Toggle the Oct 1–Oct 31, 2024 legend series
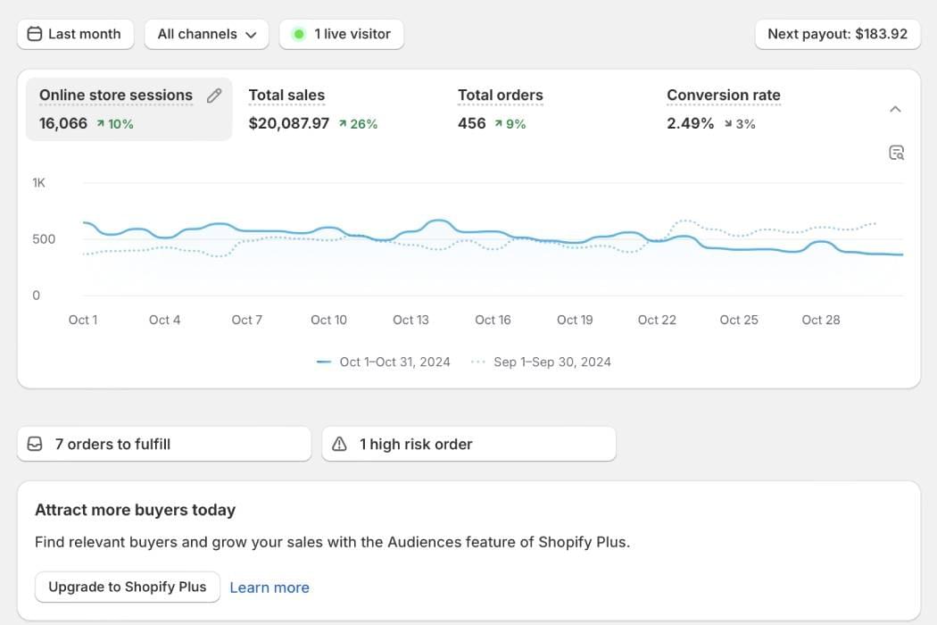Image resolution: width=937 pixels, height=625 pixels. click(x=384, y=362)
